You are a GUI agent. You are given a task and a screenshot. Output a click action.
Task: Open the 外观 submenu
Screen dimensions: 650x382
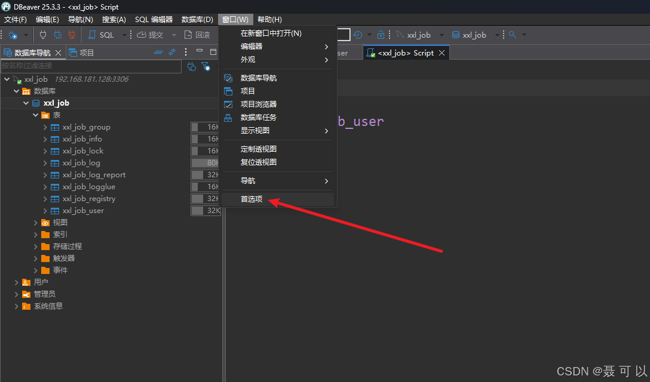pos(278,60)
